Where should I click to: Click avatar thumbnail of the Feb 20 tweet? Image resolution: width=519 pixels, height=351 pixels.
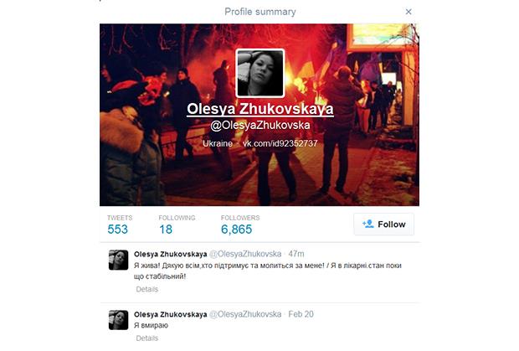click(119, 320)
